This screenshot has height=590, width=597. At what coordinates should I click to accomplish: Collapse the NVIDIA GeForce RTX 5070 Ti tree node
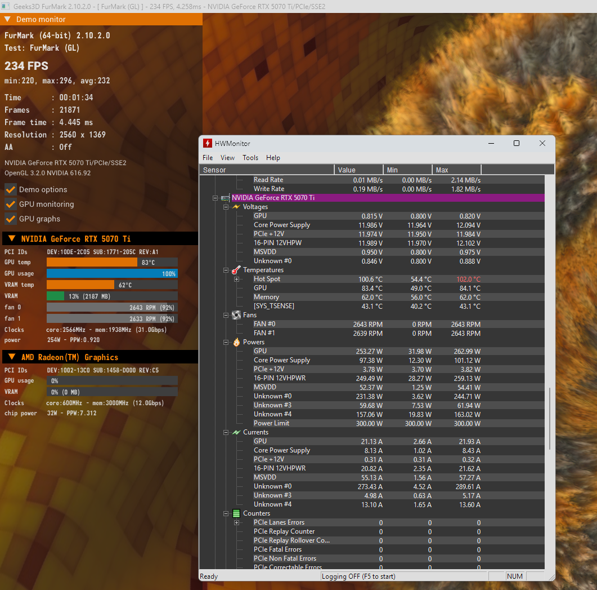pos(215,198)
